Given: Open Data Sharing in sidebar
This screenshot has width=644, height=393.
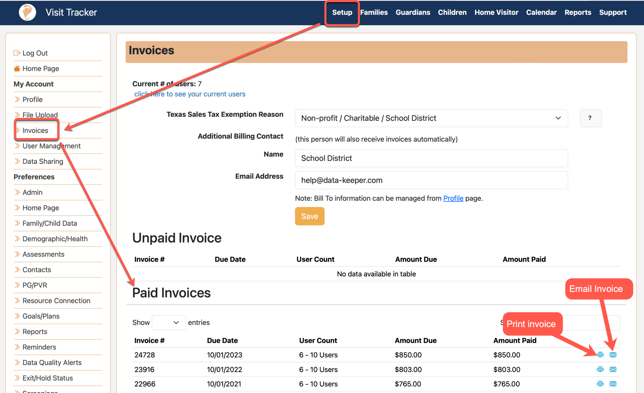Looking at the screenshot, I should (43, 161).
